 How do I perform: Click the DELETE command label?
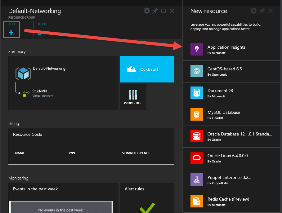(x=42, y=24)
